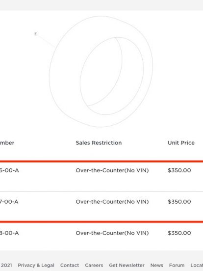Click third row's Over-the-Counter(No VIN) text

(112, 233)
